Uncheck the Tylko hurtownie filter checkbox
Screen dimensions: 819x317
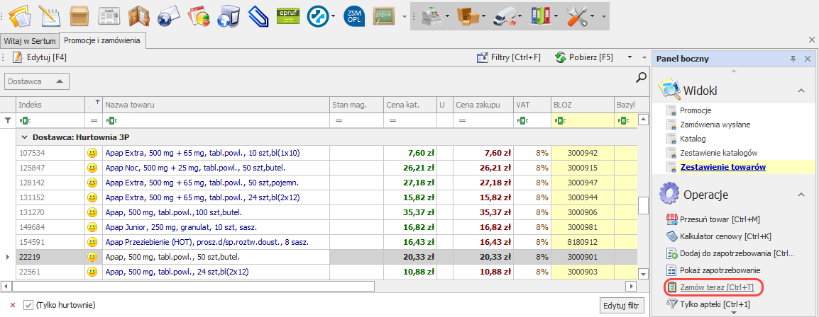click(x=28, y=305)
